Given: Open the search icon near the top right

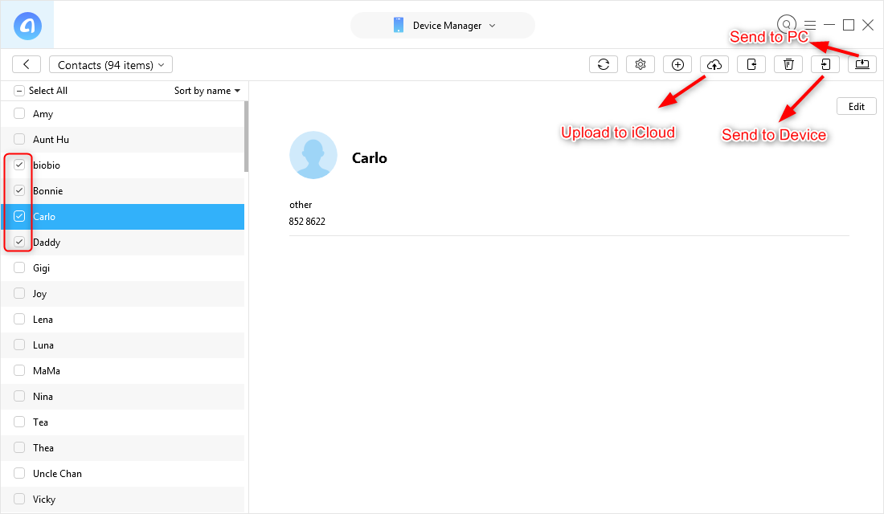Looking at the screenshot, I should pos(787,24).
